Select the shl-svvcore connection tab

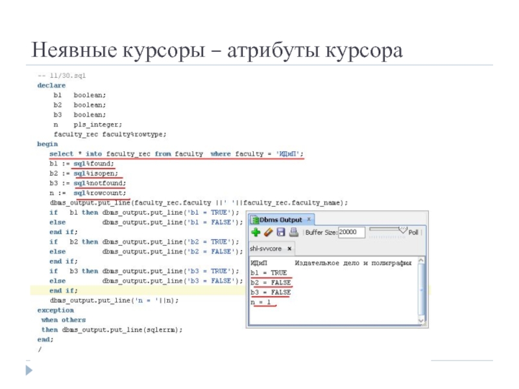tap(267, 248)
